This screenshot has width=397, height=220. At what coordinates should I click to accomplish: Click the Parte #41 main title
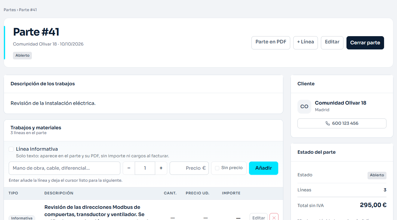36,32
